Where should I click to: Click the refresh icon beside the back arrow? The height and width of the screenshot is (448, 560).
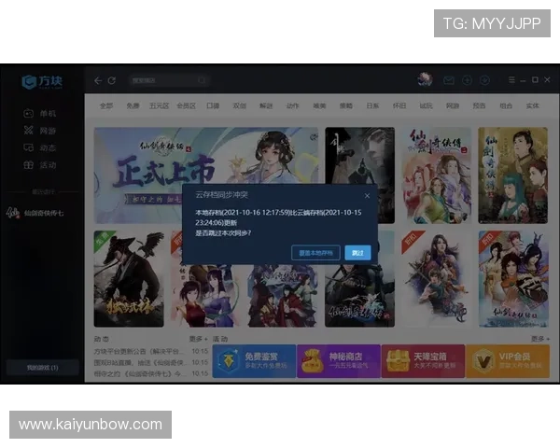[112, 81]
